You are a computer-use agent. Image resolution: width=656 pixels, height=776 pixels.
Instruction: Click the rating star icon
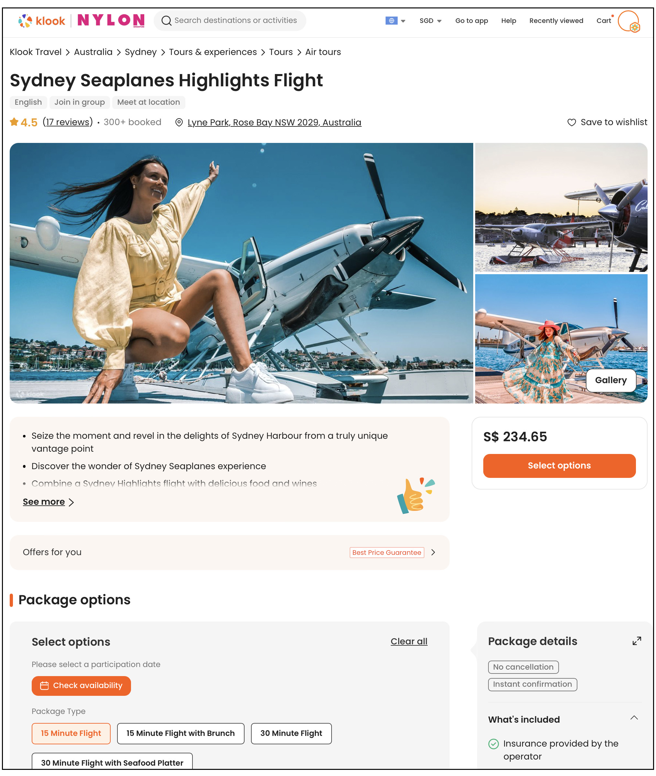pyautogui.click(x=14, y=122)
